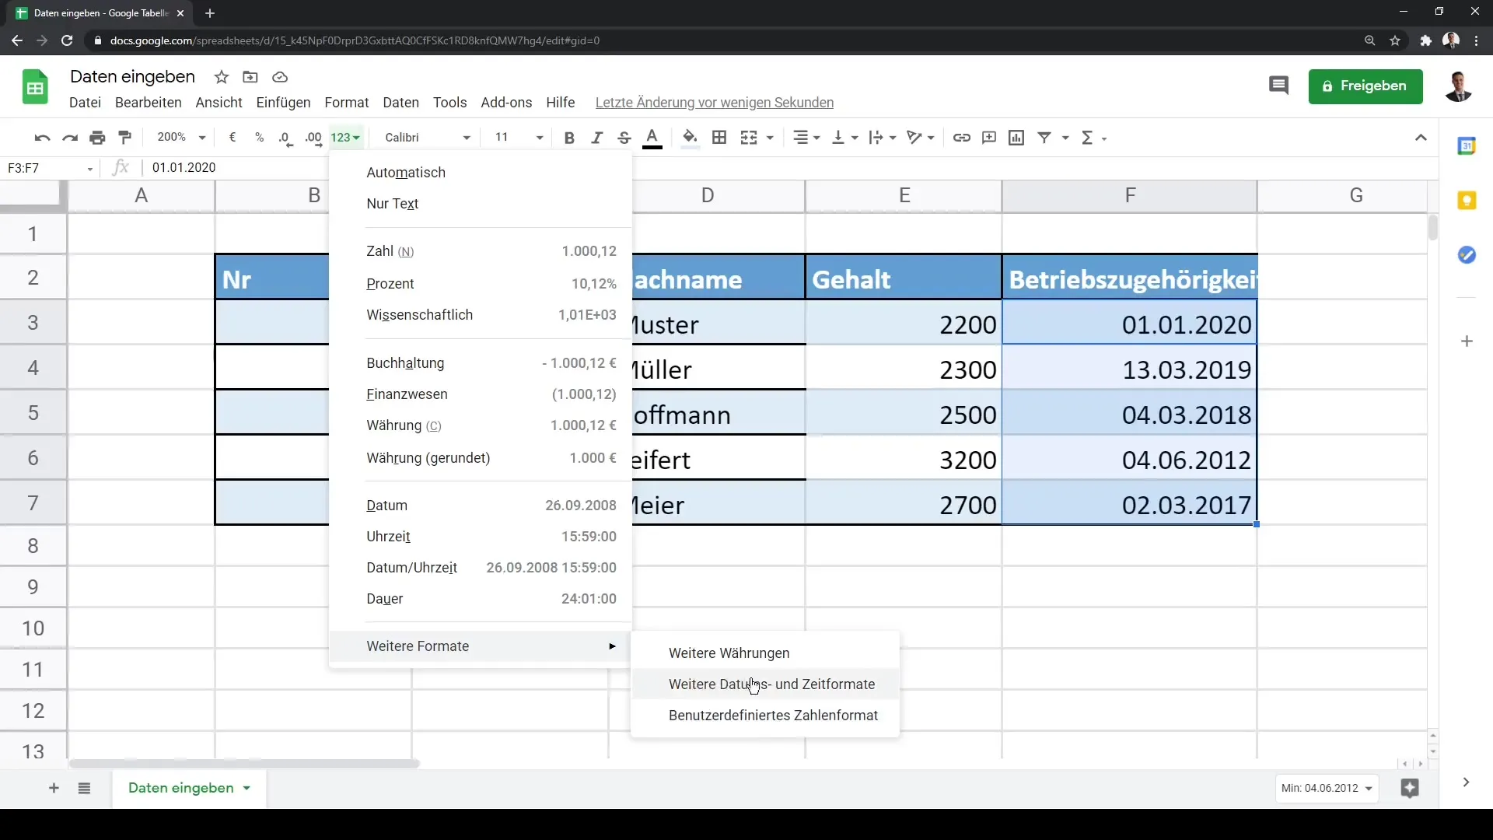Image resolution: width=1493 pixels, height=840 pixels.
Task: Select Weitere Datums- und Zeitformate
Action: tap(765, 684)
